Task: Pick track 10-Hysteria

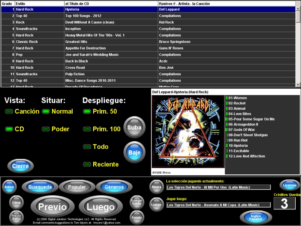Action: (x=238, y=146)
